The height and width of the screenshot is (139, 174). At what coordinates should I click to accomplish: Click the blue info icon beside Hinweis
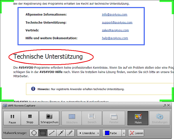coord(33,89)
